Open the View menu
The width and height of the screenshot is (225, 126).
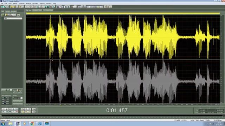(10, 3)
